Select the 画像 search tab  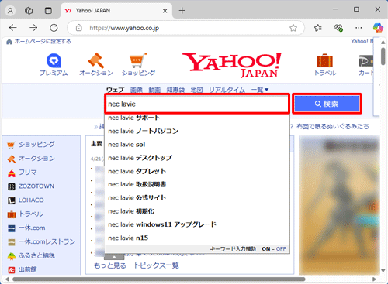point(136,90)
